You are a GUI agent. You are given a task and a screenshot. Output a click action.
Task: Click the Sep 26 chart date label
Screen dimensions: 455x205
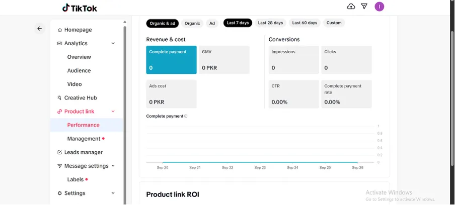click(357, 168)
